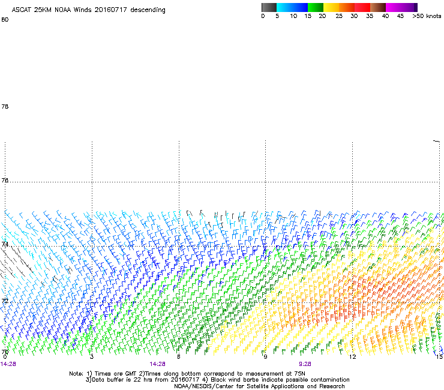The width and height of the screenshot is (444, 390).
Task: Click the latitude label 78 on the left axis
Action: coord(5,106)
